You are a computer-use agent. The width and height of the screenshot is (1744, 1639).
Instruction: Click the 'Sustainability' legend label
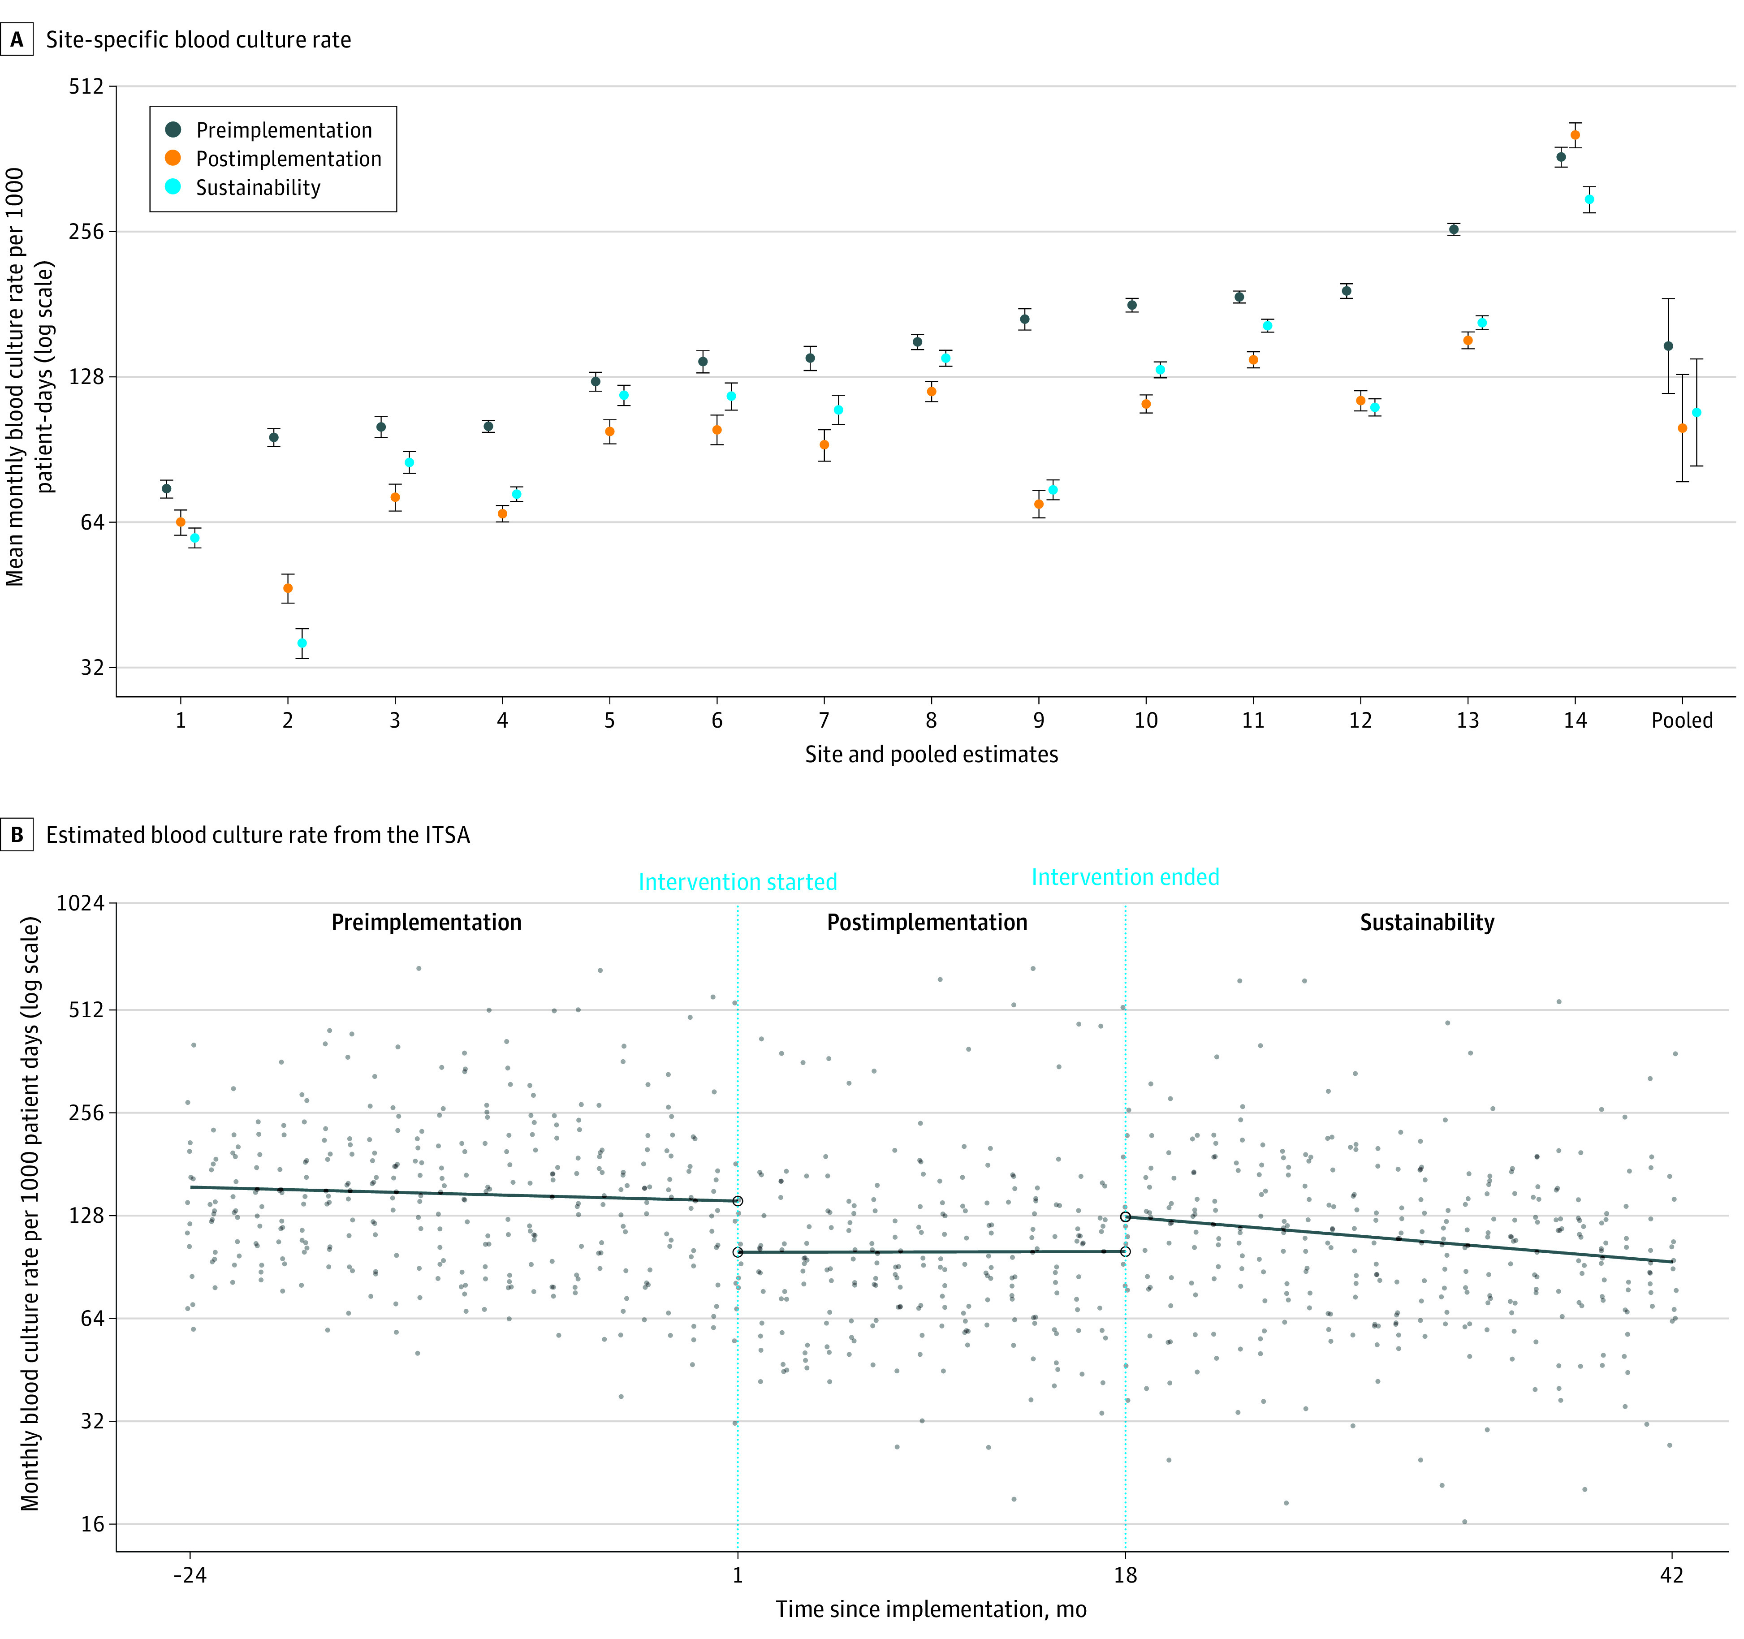pos(258,188)
